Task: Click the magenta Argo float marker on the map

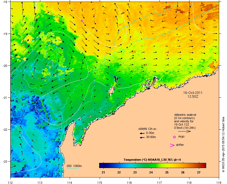Action: coord(82,21)
